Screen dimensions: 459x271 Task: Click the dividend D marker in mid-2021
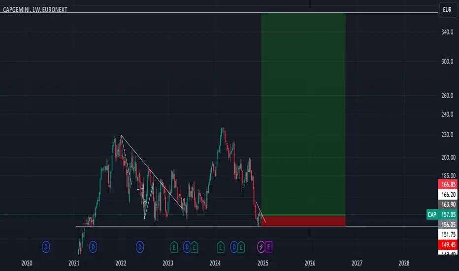point(93,247)
